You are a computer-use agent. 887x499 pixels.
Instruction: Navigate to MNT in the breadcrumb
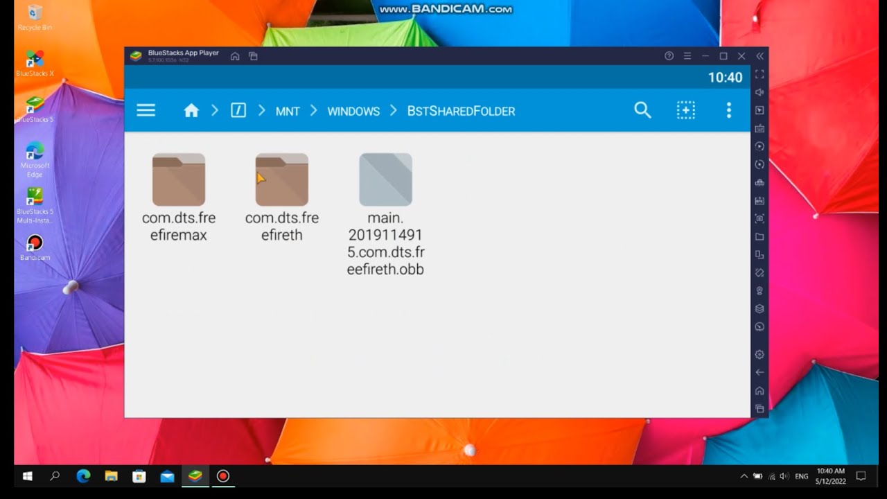click(x=288, y=111)
